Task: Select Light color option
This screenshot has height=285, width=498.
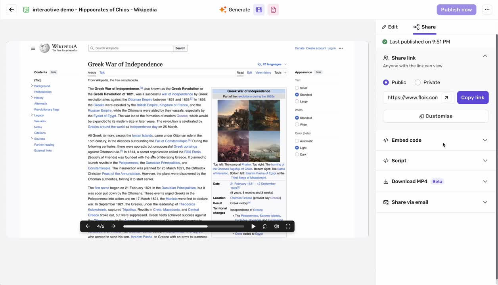Action: [297, 148]
